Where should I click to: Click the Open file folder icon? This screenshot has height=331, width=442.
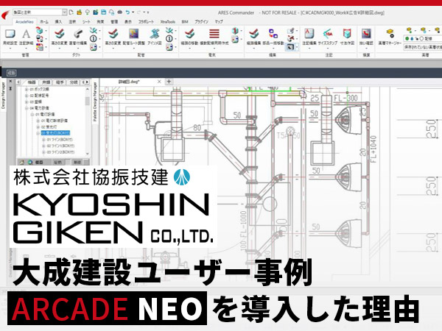80,13
